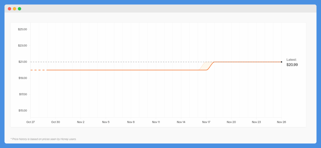Select the Nov 26 date label
Screen dimensions: 321x148
click(282, 122)
